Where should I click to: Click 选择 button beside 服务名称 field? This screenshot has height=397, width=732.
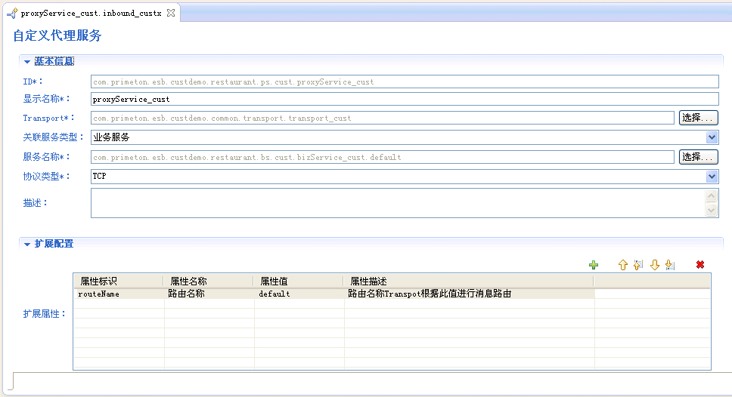(x=698, y=157)
